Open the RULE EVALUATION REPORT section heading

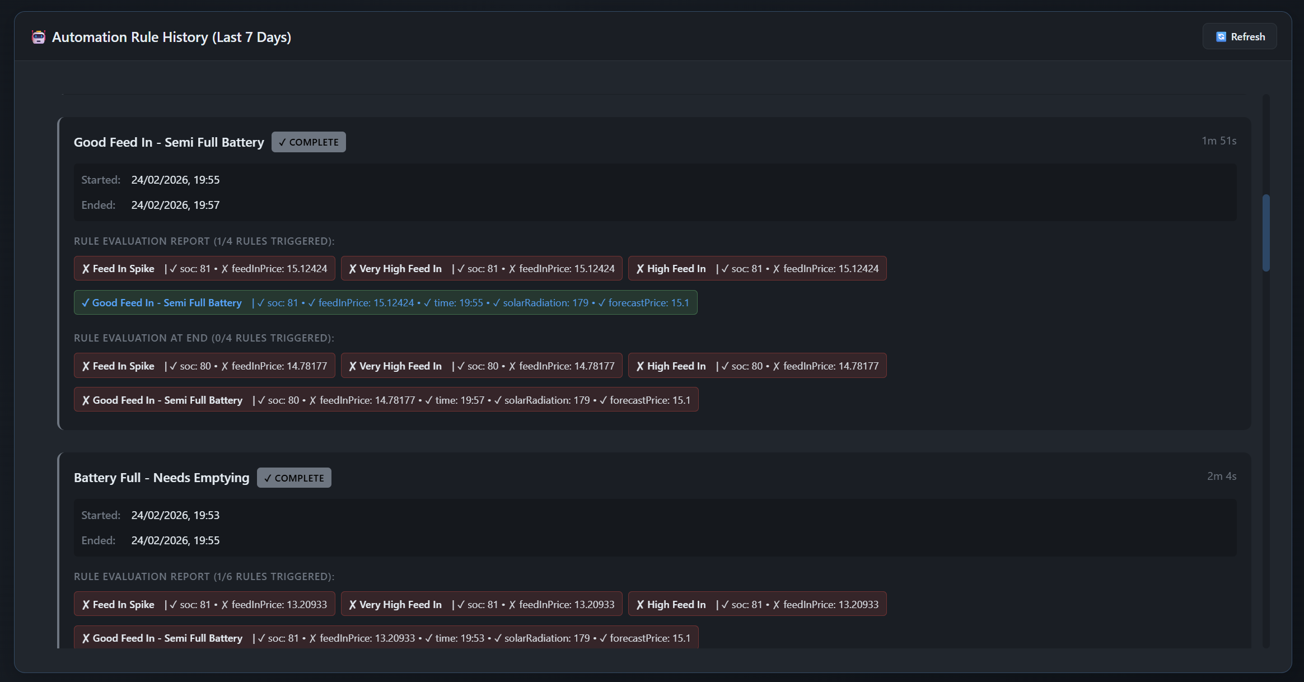coord(204,241)
